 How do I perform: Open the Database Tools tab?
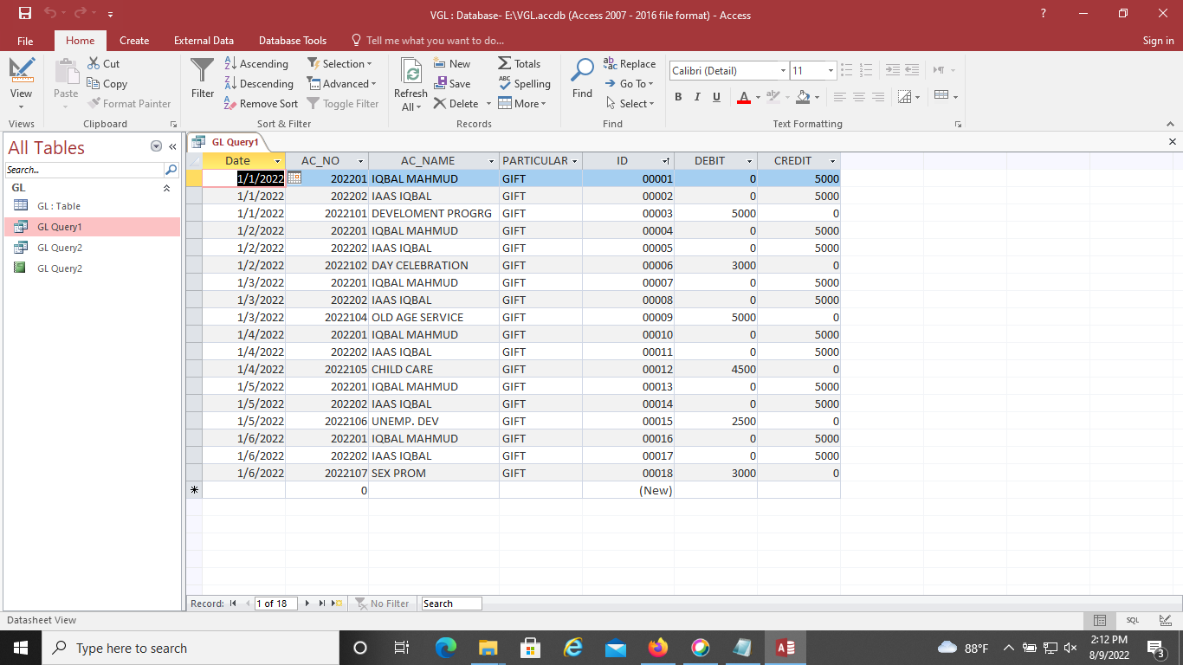[293, 41]
